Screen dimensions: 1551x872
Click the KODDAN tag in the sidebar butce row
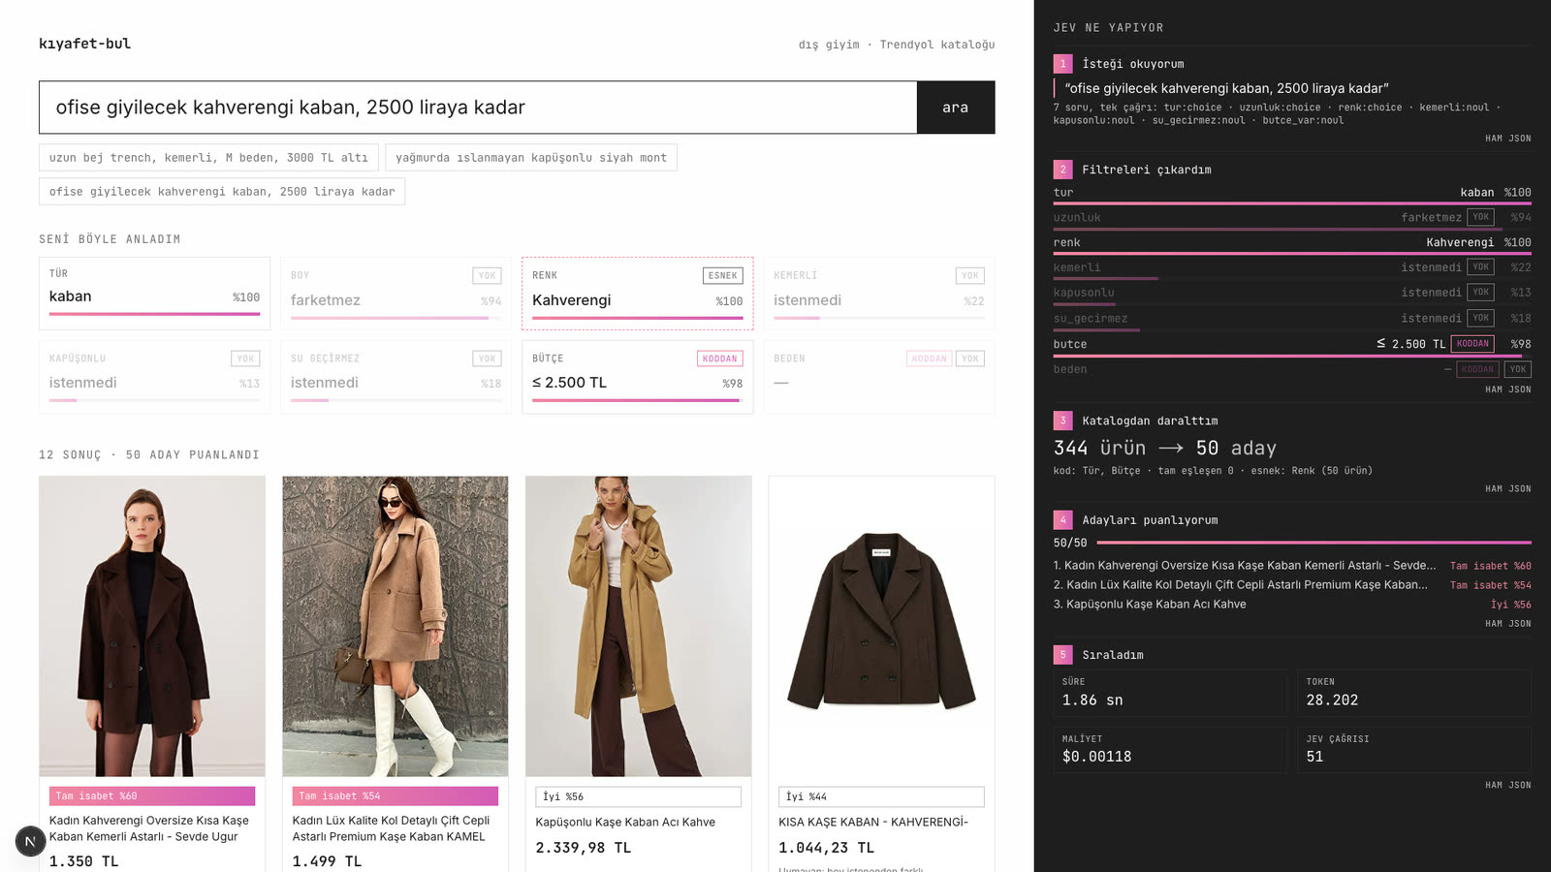[x=1472, y=344]
